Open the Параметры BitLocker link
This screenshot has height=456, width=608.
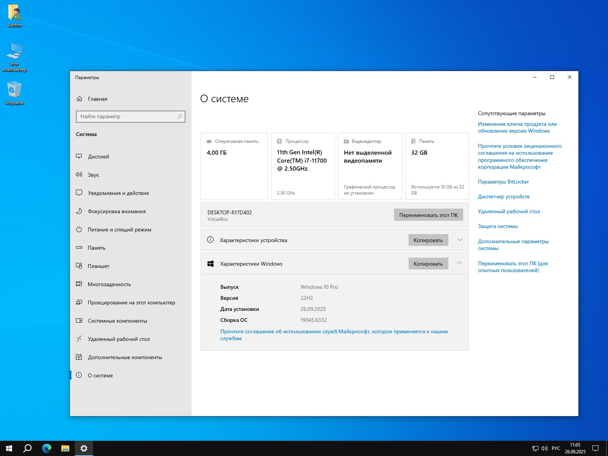pyautogui.click(x=503, y=182)
